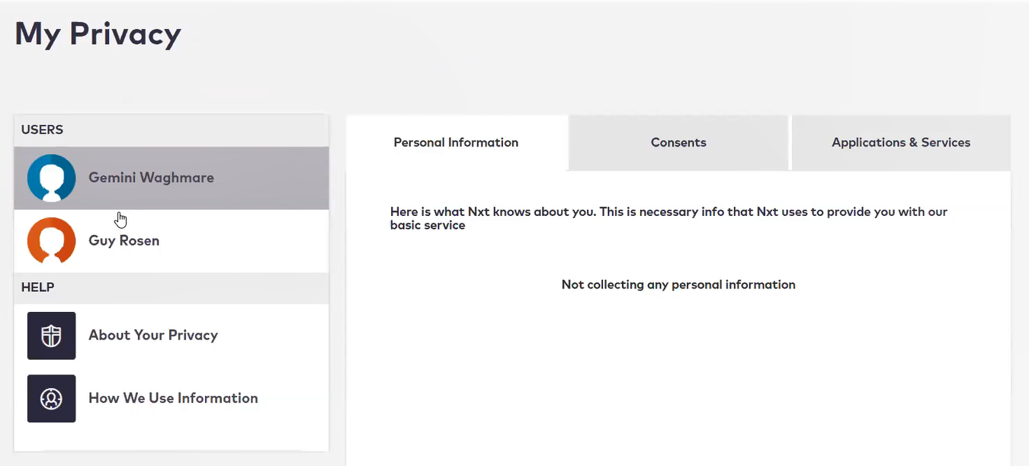Select the Guy Rosen user name

pyautogui.click(x=123, y=241)
